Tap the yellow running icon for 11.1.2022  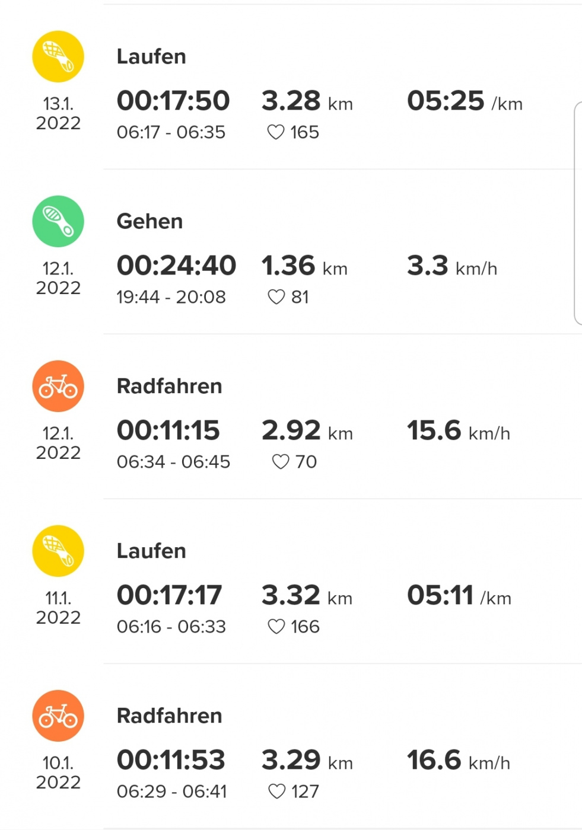(x=58, y=551)
